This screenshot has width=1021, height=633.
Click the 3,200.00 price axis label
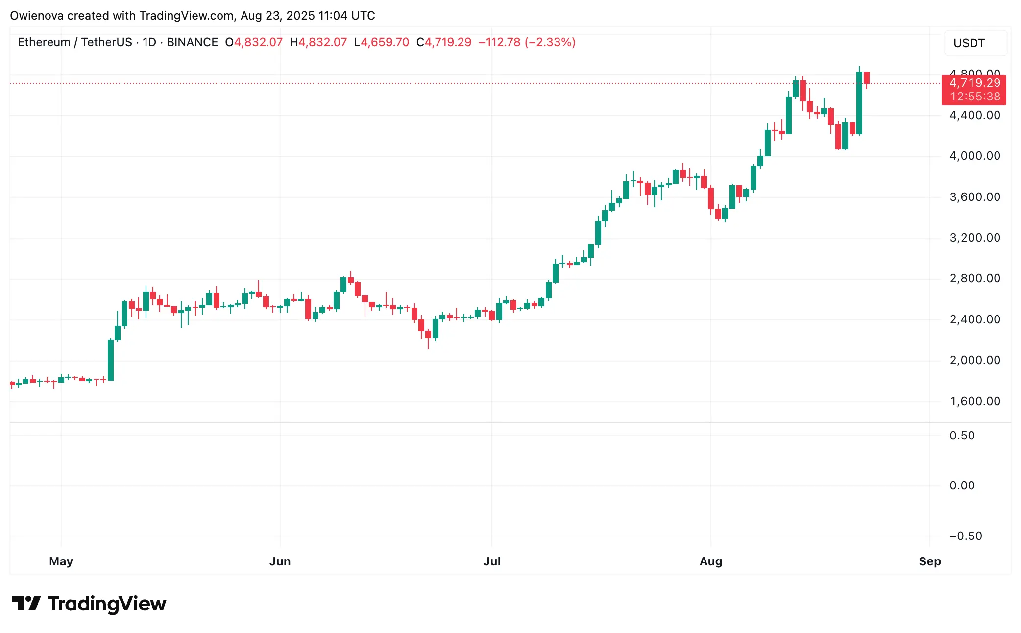coord(975,238)
